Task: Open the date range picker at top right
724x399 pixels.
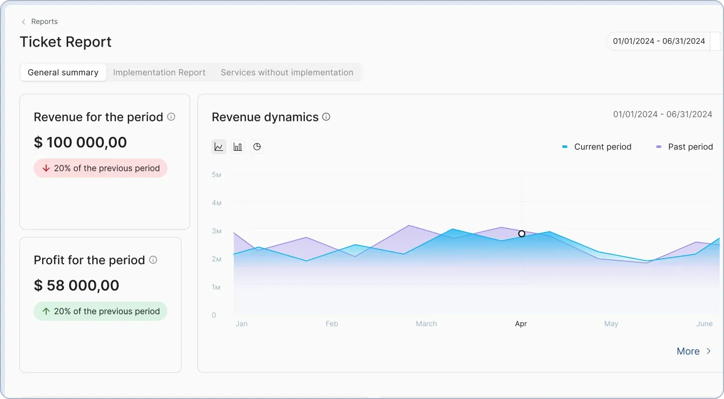Action: coord(658,41)
